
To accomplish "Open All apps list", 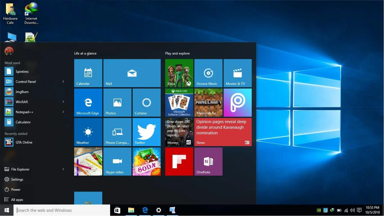I will point(17,200).
